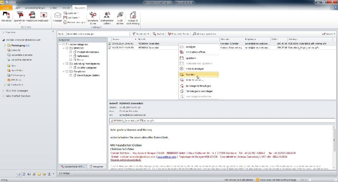Image resolution: width=338 pixels, height=182 pixels.
Task: Open the Suchfelder dropdown
Action: point(141,34)
